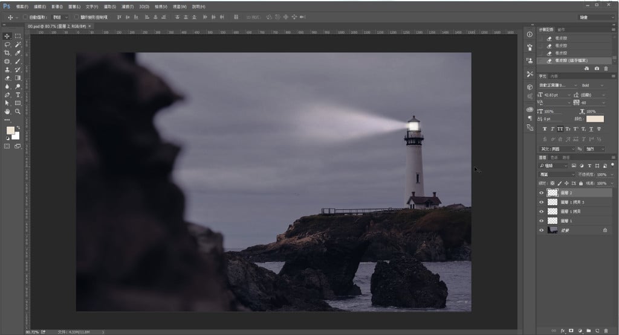Create new snapshot with camera icon
The width and height of the screenshot is (619, 335).
[x=597, y=69]
